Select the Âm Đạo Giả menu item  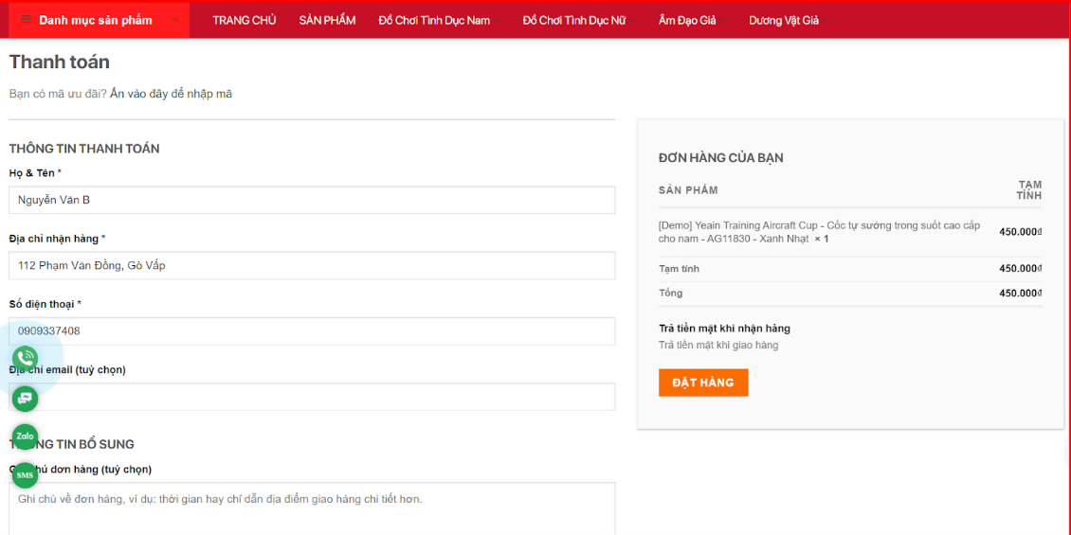click(x=687, y=20)
